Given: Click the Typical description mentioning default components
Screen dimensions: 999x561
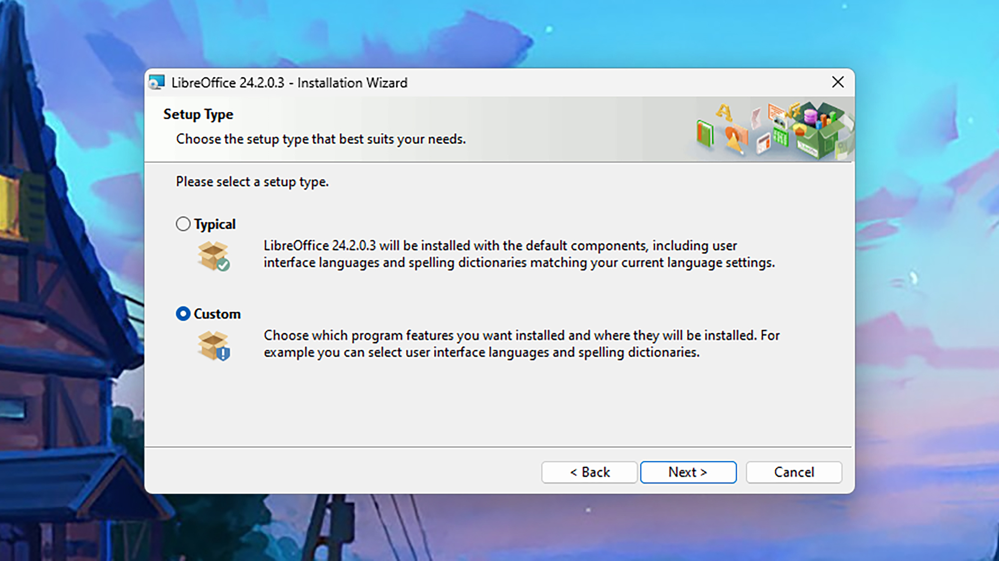Looking at the screenshot, I should point(519,254).
